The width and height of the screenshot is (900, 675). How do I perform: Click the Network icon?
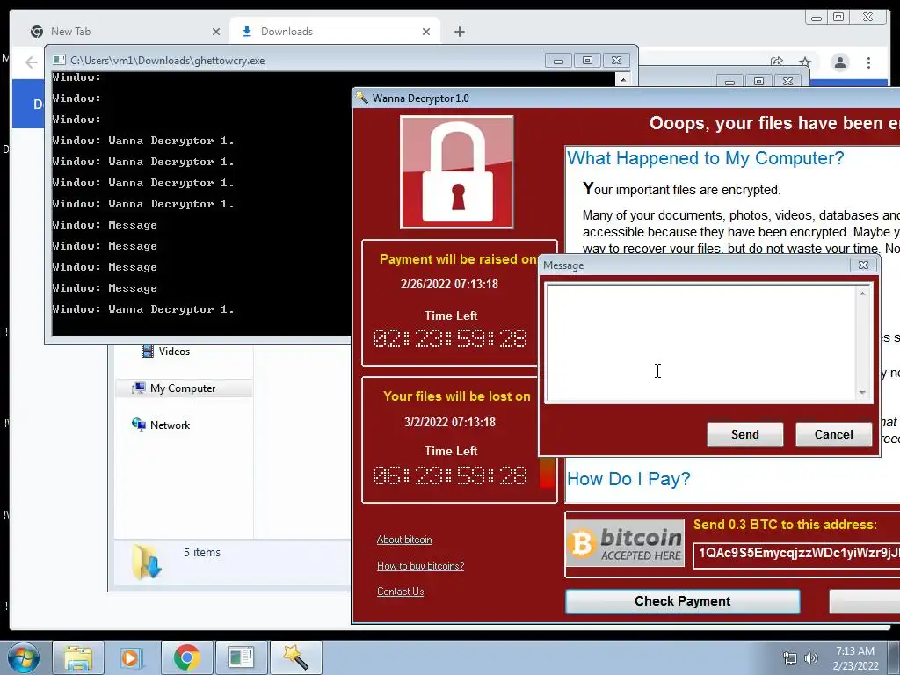[x=138, y=425]
